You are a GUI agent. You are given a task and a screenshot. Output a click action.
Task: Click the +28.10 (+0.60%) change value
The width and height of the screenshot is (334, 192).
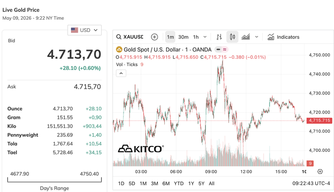tap(80, 68)
